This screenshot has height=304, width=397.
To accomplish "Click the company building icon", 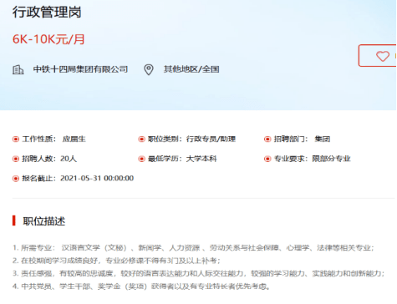I will click(18, 69).
